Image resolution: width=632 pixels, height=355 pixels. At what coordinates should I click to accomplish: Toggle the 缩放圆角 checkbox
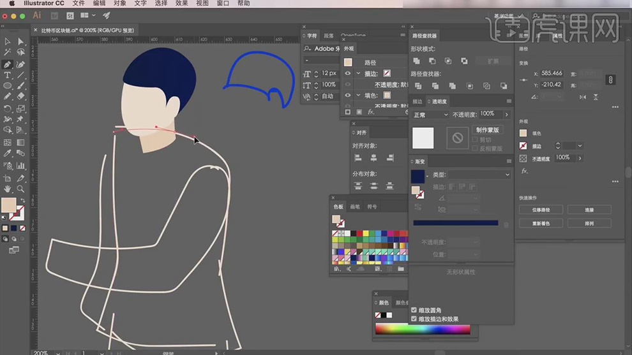coord(414,310)
